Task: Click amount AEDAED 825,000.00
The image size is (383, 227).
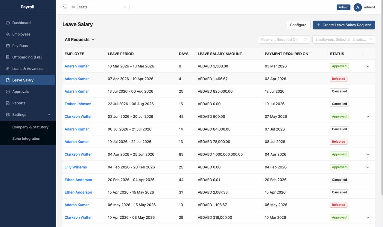Action: point(215,91)
